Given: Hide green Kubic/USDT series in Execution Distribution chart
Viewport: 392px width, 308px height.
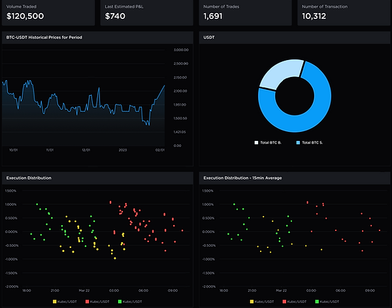Looking at the screenshot, I should coord(120,301).
